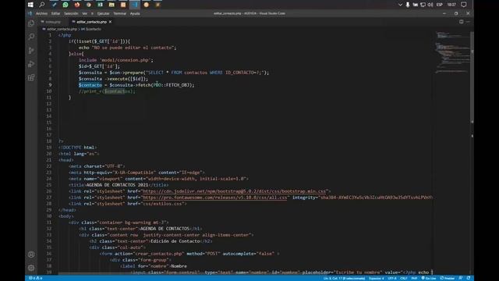Change the UTF-8 file encoding

[392, 278]
